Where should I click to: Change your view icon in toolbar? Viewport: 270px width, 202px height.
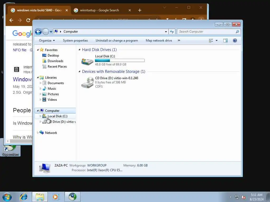[x=211, y=41]
